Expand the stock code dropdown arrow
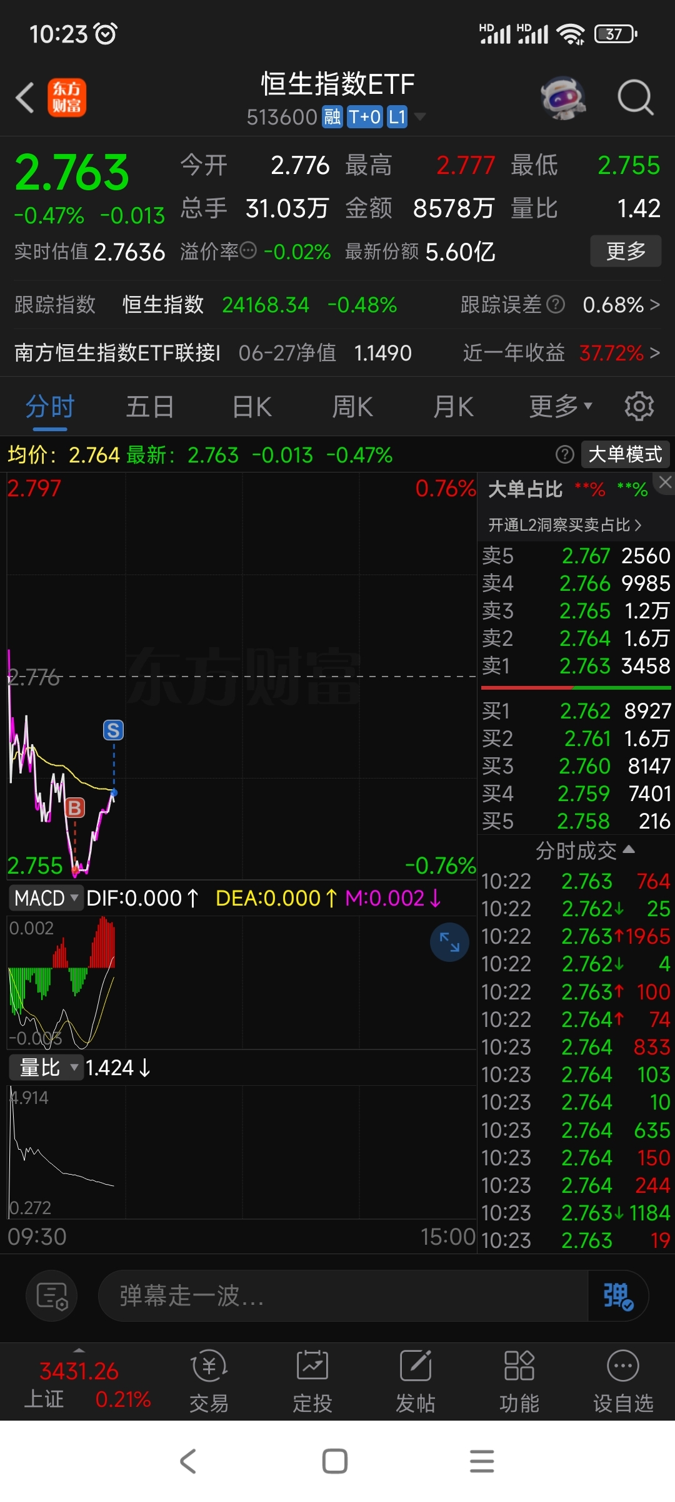This screenshot has height=1502, width=675. click(x=420, y=117)
